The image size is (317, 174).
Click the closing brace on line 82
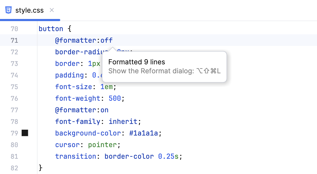[x=40, y=168]
